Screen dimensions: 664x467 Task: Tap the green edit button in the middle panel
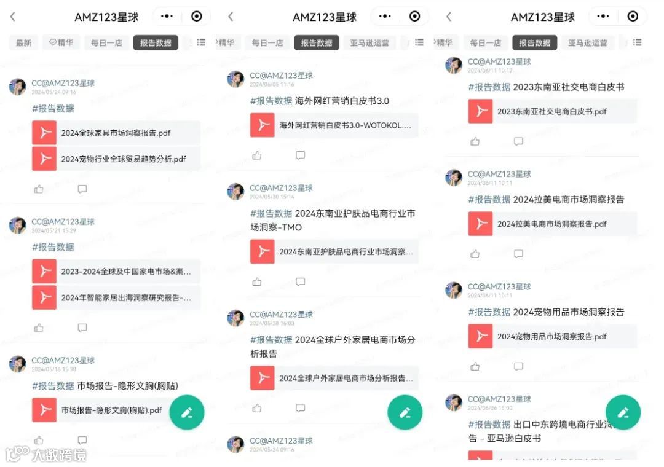[x=405, y=412]
